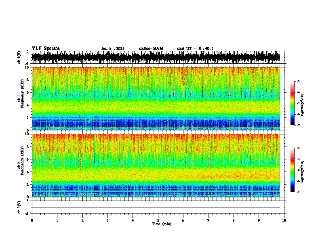
Task: Click time-axis tick label "10"
Action: pyautogui.click(x=284, y=220)
